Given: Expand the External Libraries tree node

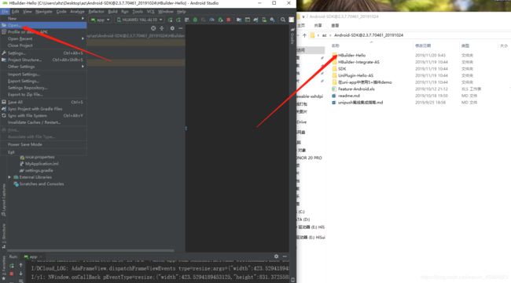Looking at the screenshot, I should (x=9, y=177).
